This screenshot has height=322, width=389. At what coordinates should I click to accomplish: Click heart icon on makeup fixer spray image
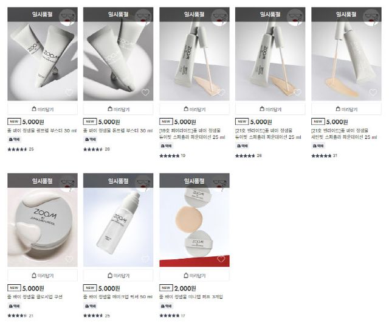click(x=145, y=259)
